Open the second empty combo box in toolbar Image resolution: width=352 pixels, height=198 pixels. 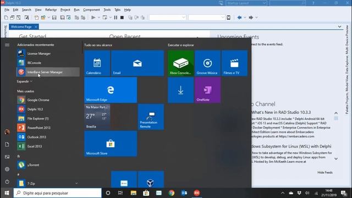(x=207, y=18)
